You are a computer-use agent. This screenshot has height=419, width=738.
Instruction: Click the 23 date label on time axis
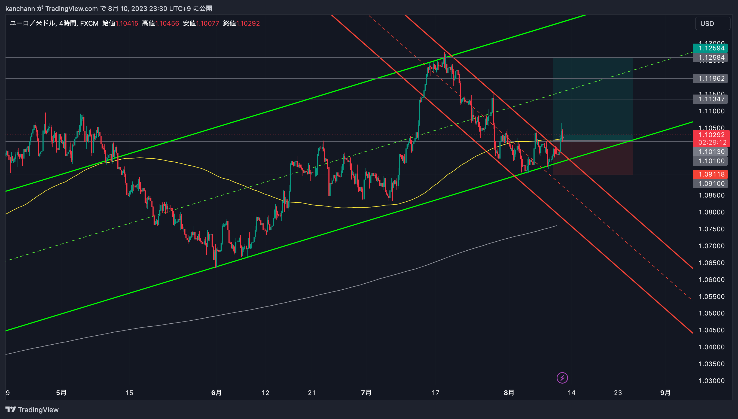pos(618,393)
